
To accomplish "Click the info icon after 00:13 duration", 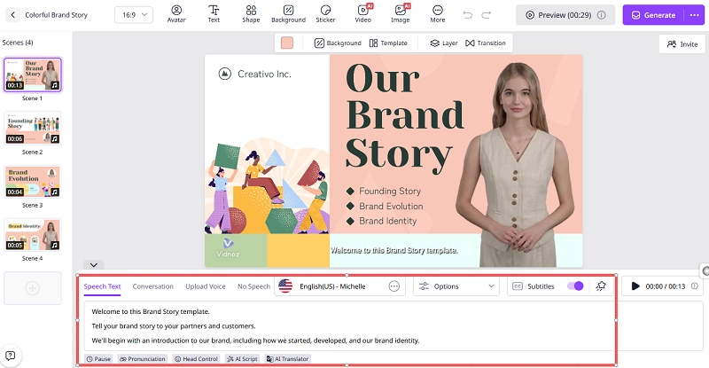I will (x=695, y=286).
